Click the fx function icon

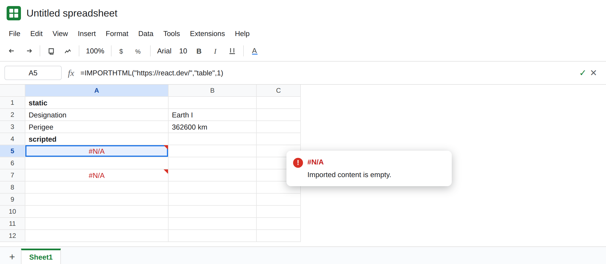pos(71,73)
